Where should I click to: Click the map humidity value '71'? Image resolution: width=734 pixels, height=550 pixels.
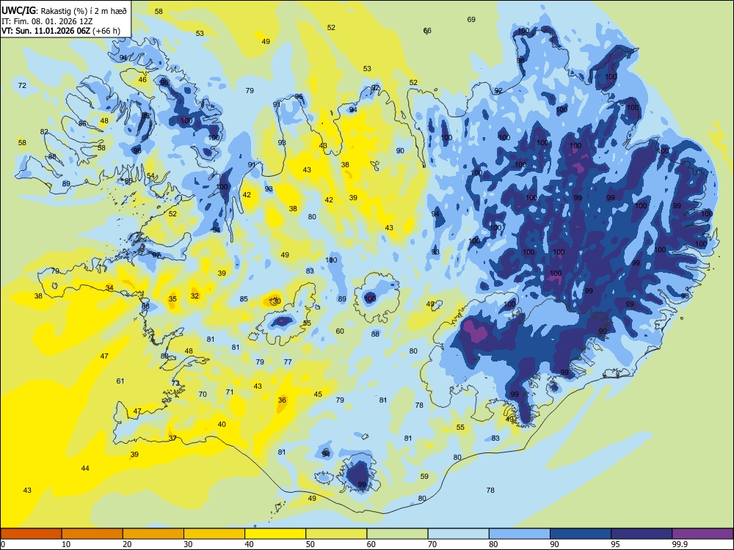(230, 392)
